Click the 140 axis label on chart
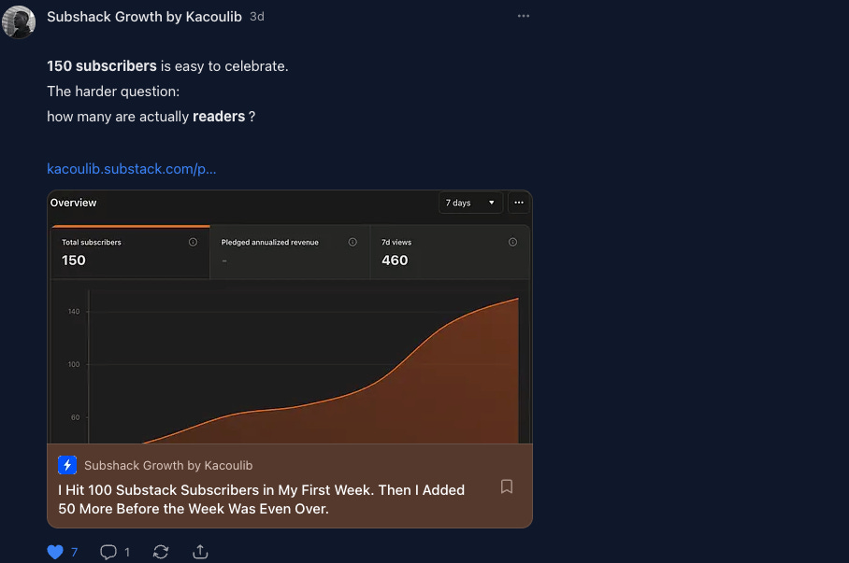This screenshot has height=563, width=849. pos(74,312)
